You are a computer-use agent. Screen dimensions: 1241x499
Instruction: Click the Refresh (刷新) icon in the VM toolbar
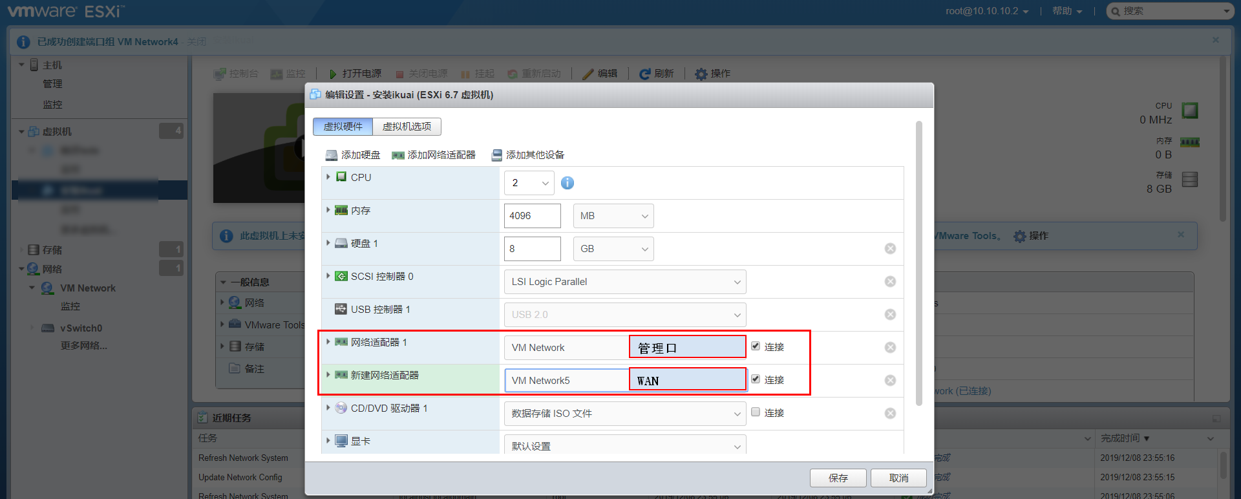click(x=644, y=74)
